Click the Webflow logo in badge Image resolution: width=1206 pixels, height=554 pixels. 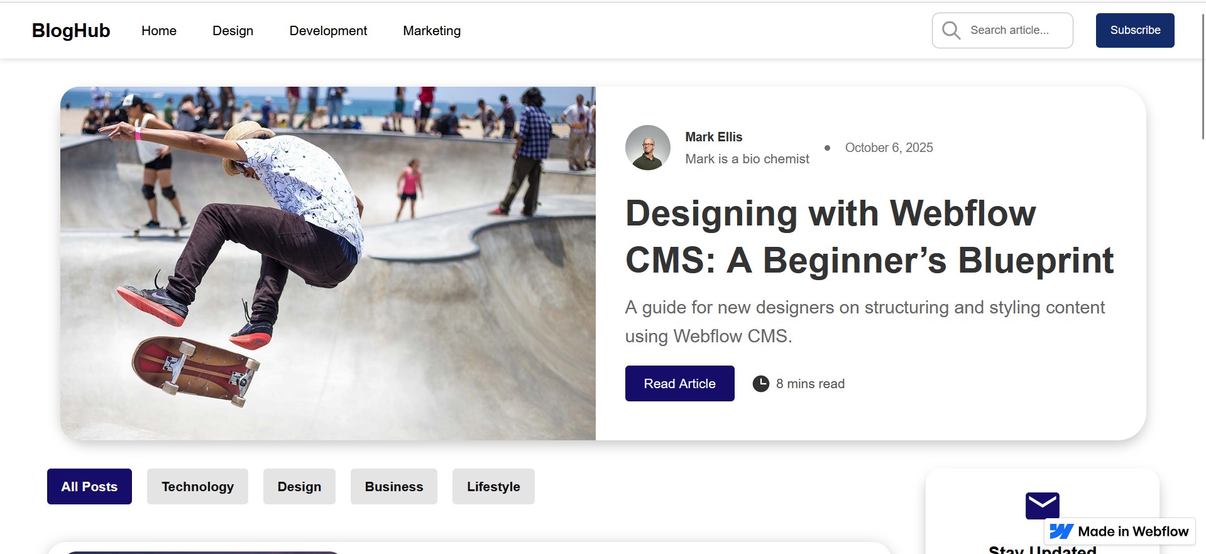(1061, 531)
